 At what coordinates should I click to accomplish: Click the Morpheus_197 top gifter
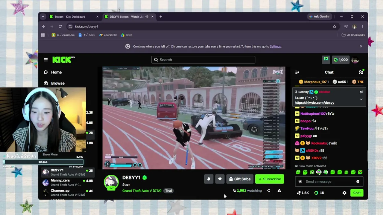[x=314, y=82]
